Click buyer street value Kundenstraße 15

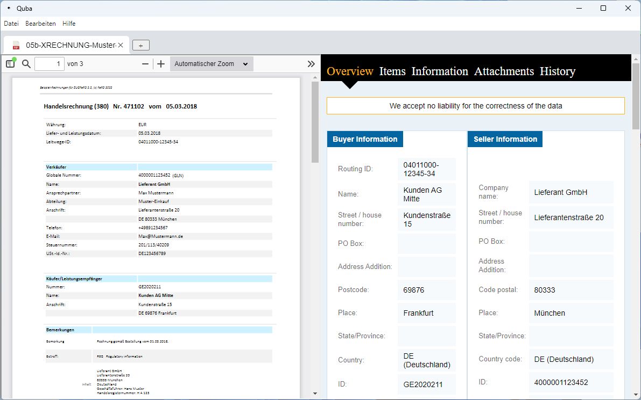(427, 220)
